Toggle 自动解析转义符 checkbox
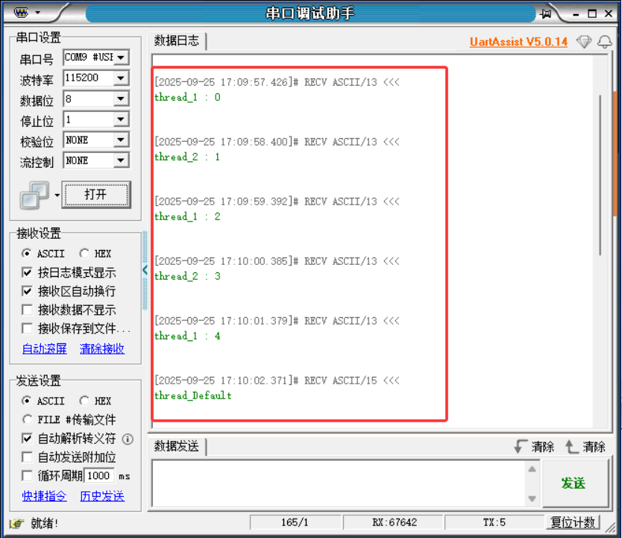The height and width of the screenshot is (538, 622). 27,439
